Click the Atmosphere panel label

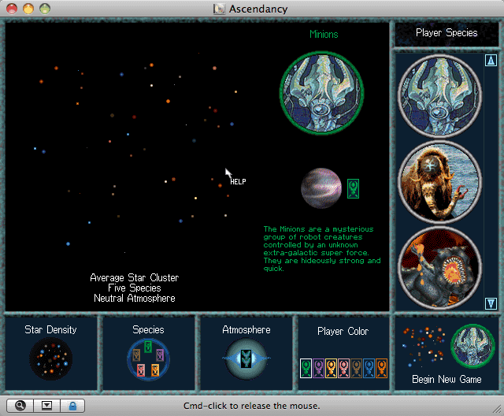(246, 329)
